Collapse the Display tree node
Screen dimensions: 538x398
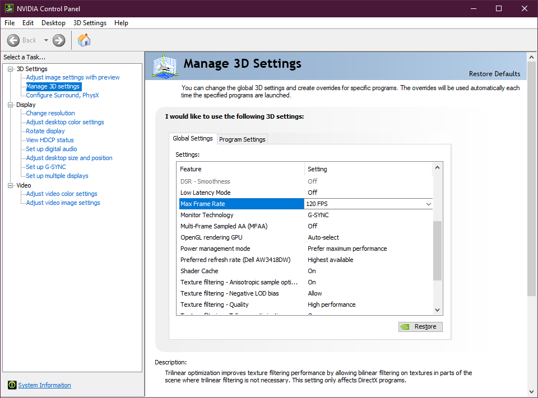[11, 105]
